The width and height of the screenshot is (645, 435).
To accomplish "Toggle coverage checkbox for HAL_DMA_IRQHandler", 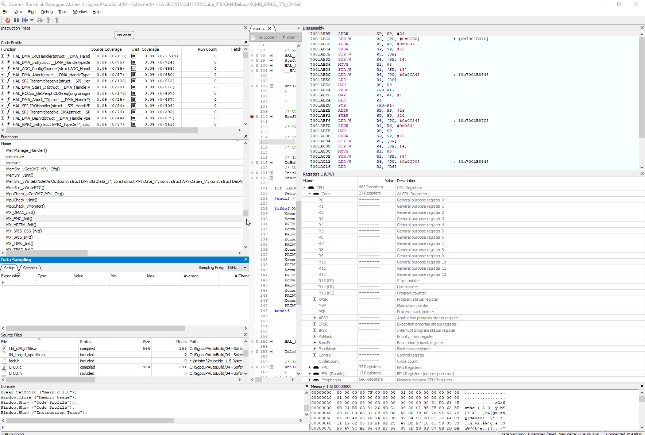I will [x=134, y=56].
